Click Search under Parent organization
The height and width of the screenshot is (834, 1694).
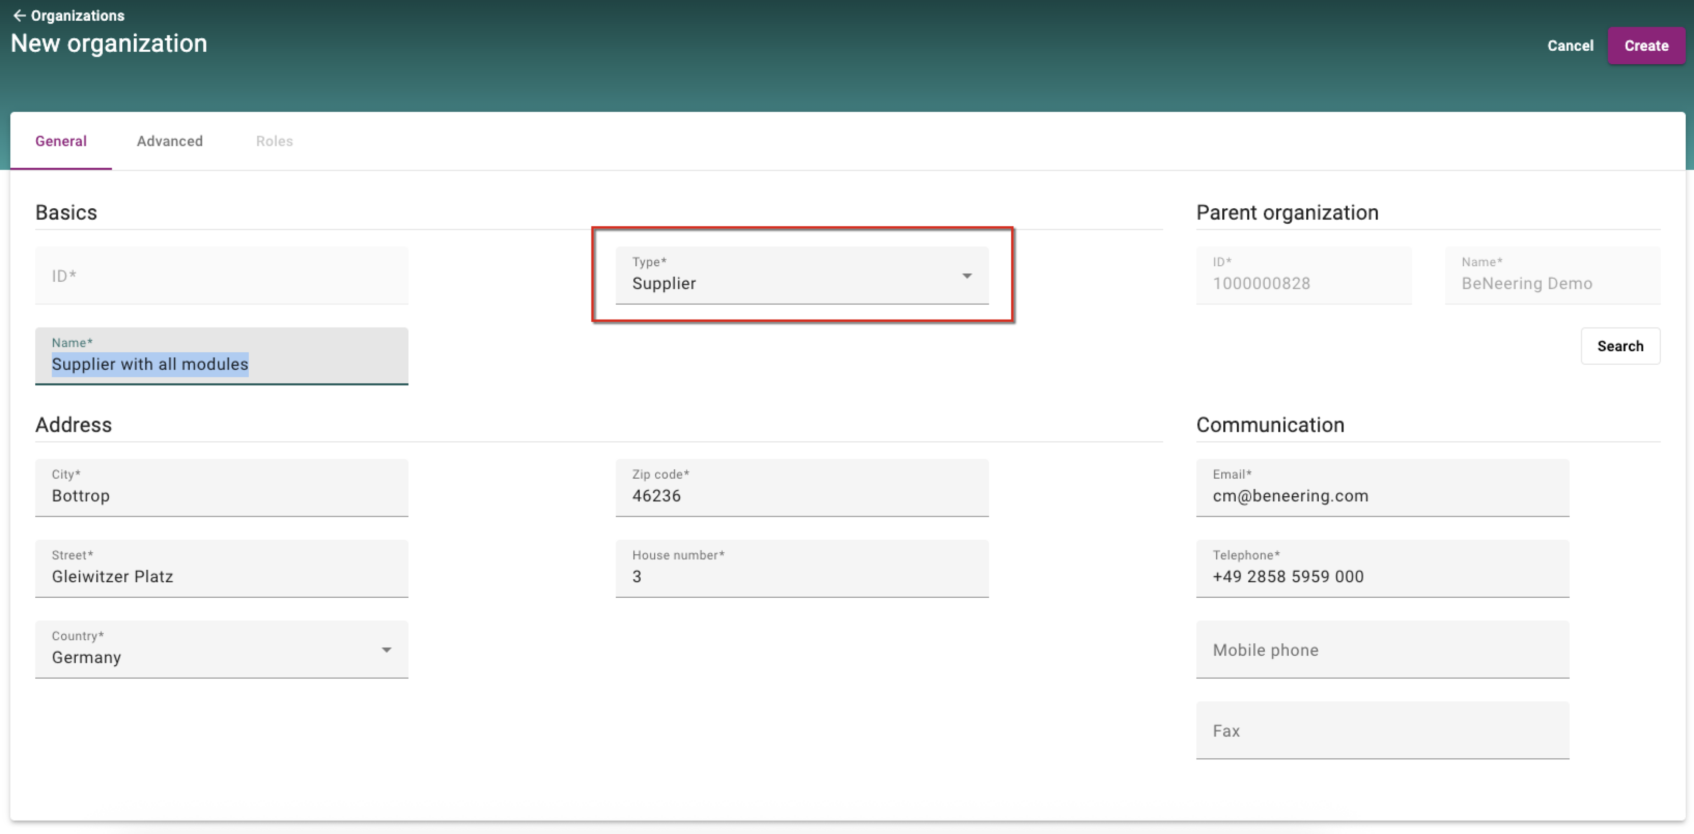(x=1620, y=346)
